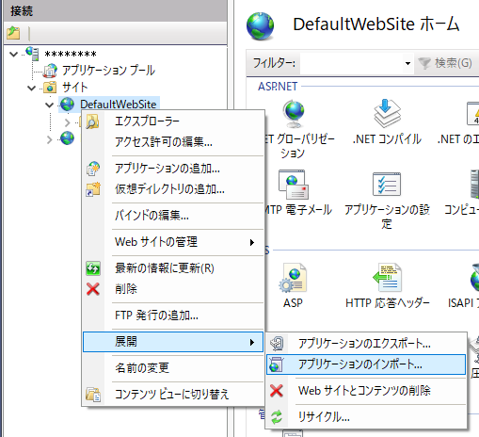479x437 pixels.
Task: Collapse the DefaultWebSite node chevron
Action: 49,105
